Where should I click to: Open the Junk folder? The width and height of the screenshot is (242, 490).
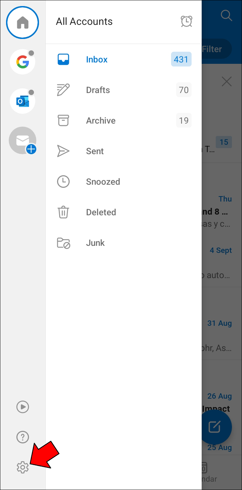point(95,243)
